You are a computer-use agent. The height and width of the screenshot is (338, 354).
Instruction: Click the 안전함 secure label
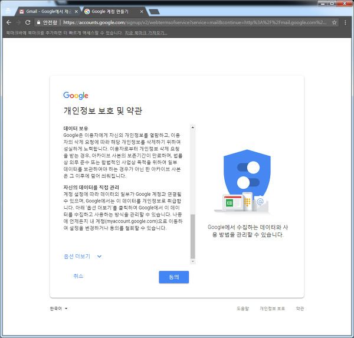coord(50,22)
